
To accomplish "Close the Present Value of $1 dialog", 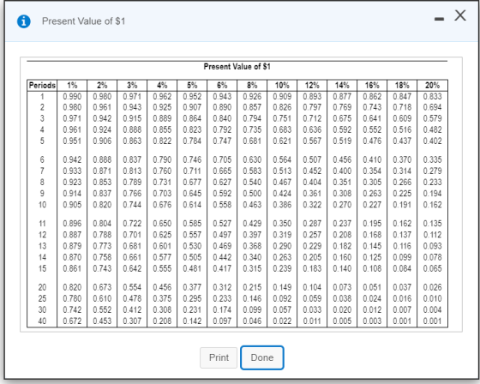I will pos(460,15).
